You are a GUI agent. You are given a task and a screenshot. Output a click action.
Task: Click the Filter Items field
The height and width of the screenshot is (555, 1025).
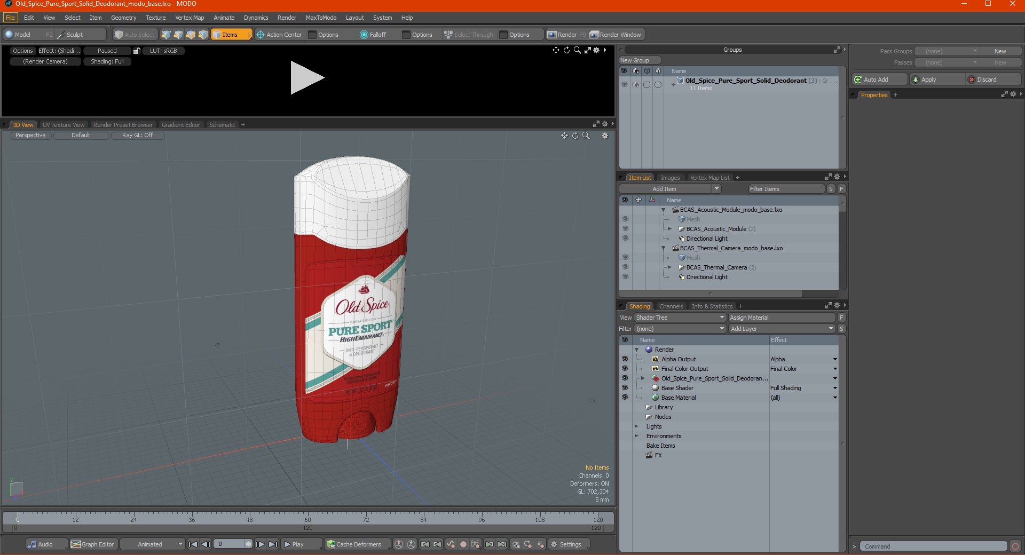click(x=786, y=189)
